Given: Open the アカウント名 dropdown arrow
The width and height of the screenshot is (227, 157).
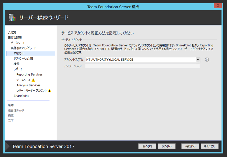Looking at the screenshot, I should click(198, 60).
